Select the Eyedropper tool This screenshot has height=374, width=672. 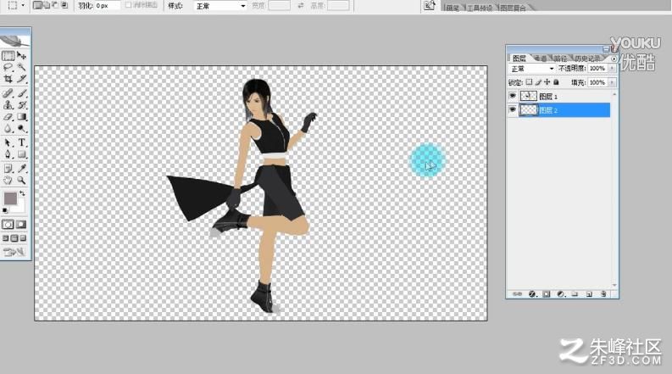(x=21, y=169)
